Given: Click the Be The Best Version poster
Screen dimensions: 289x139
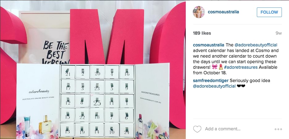Looking at the screenshot, I should [x=45, y=37].
